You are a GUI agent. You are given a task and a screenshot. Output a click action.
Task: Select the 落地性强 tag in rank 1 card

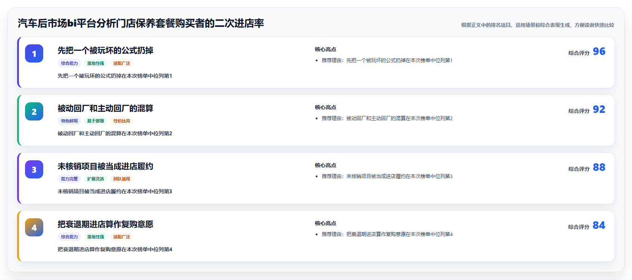pos(96,63)
